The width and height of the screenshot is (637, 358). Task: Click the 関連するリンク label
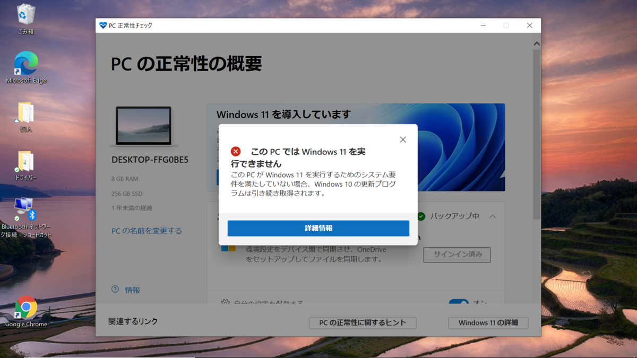tap(133, 321)
